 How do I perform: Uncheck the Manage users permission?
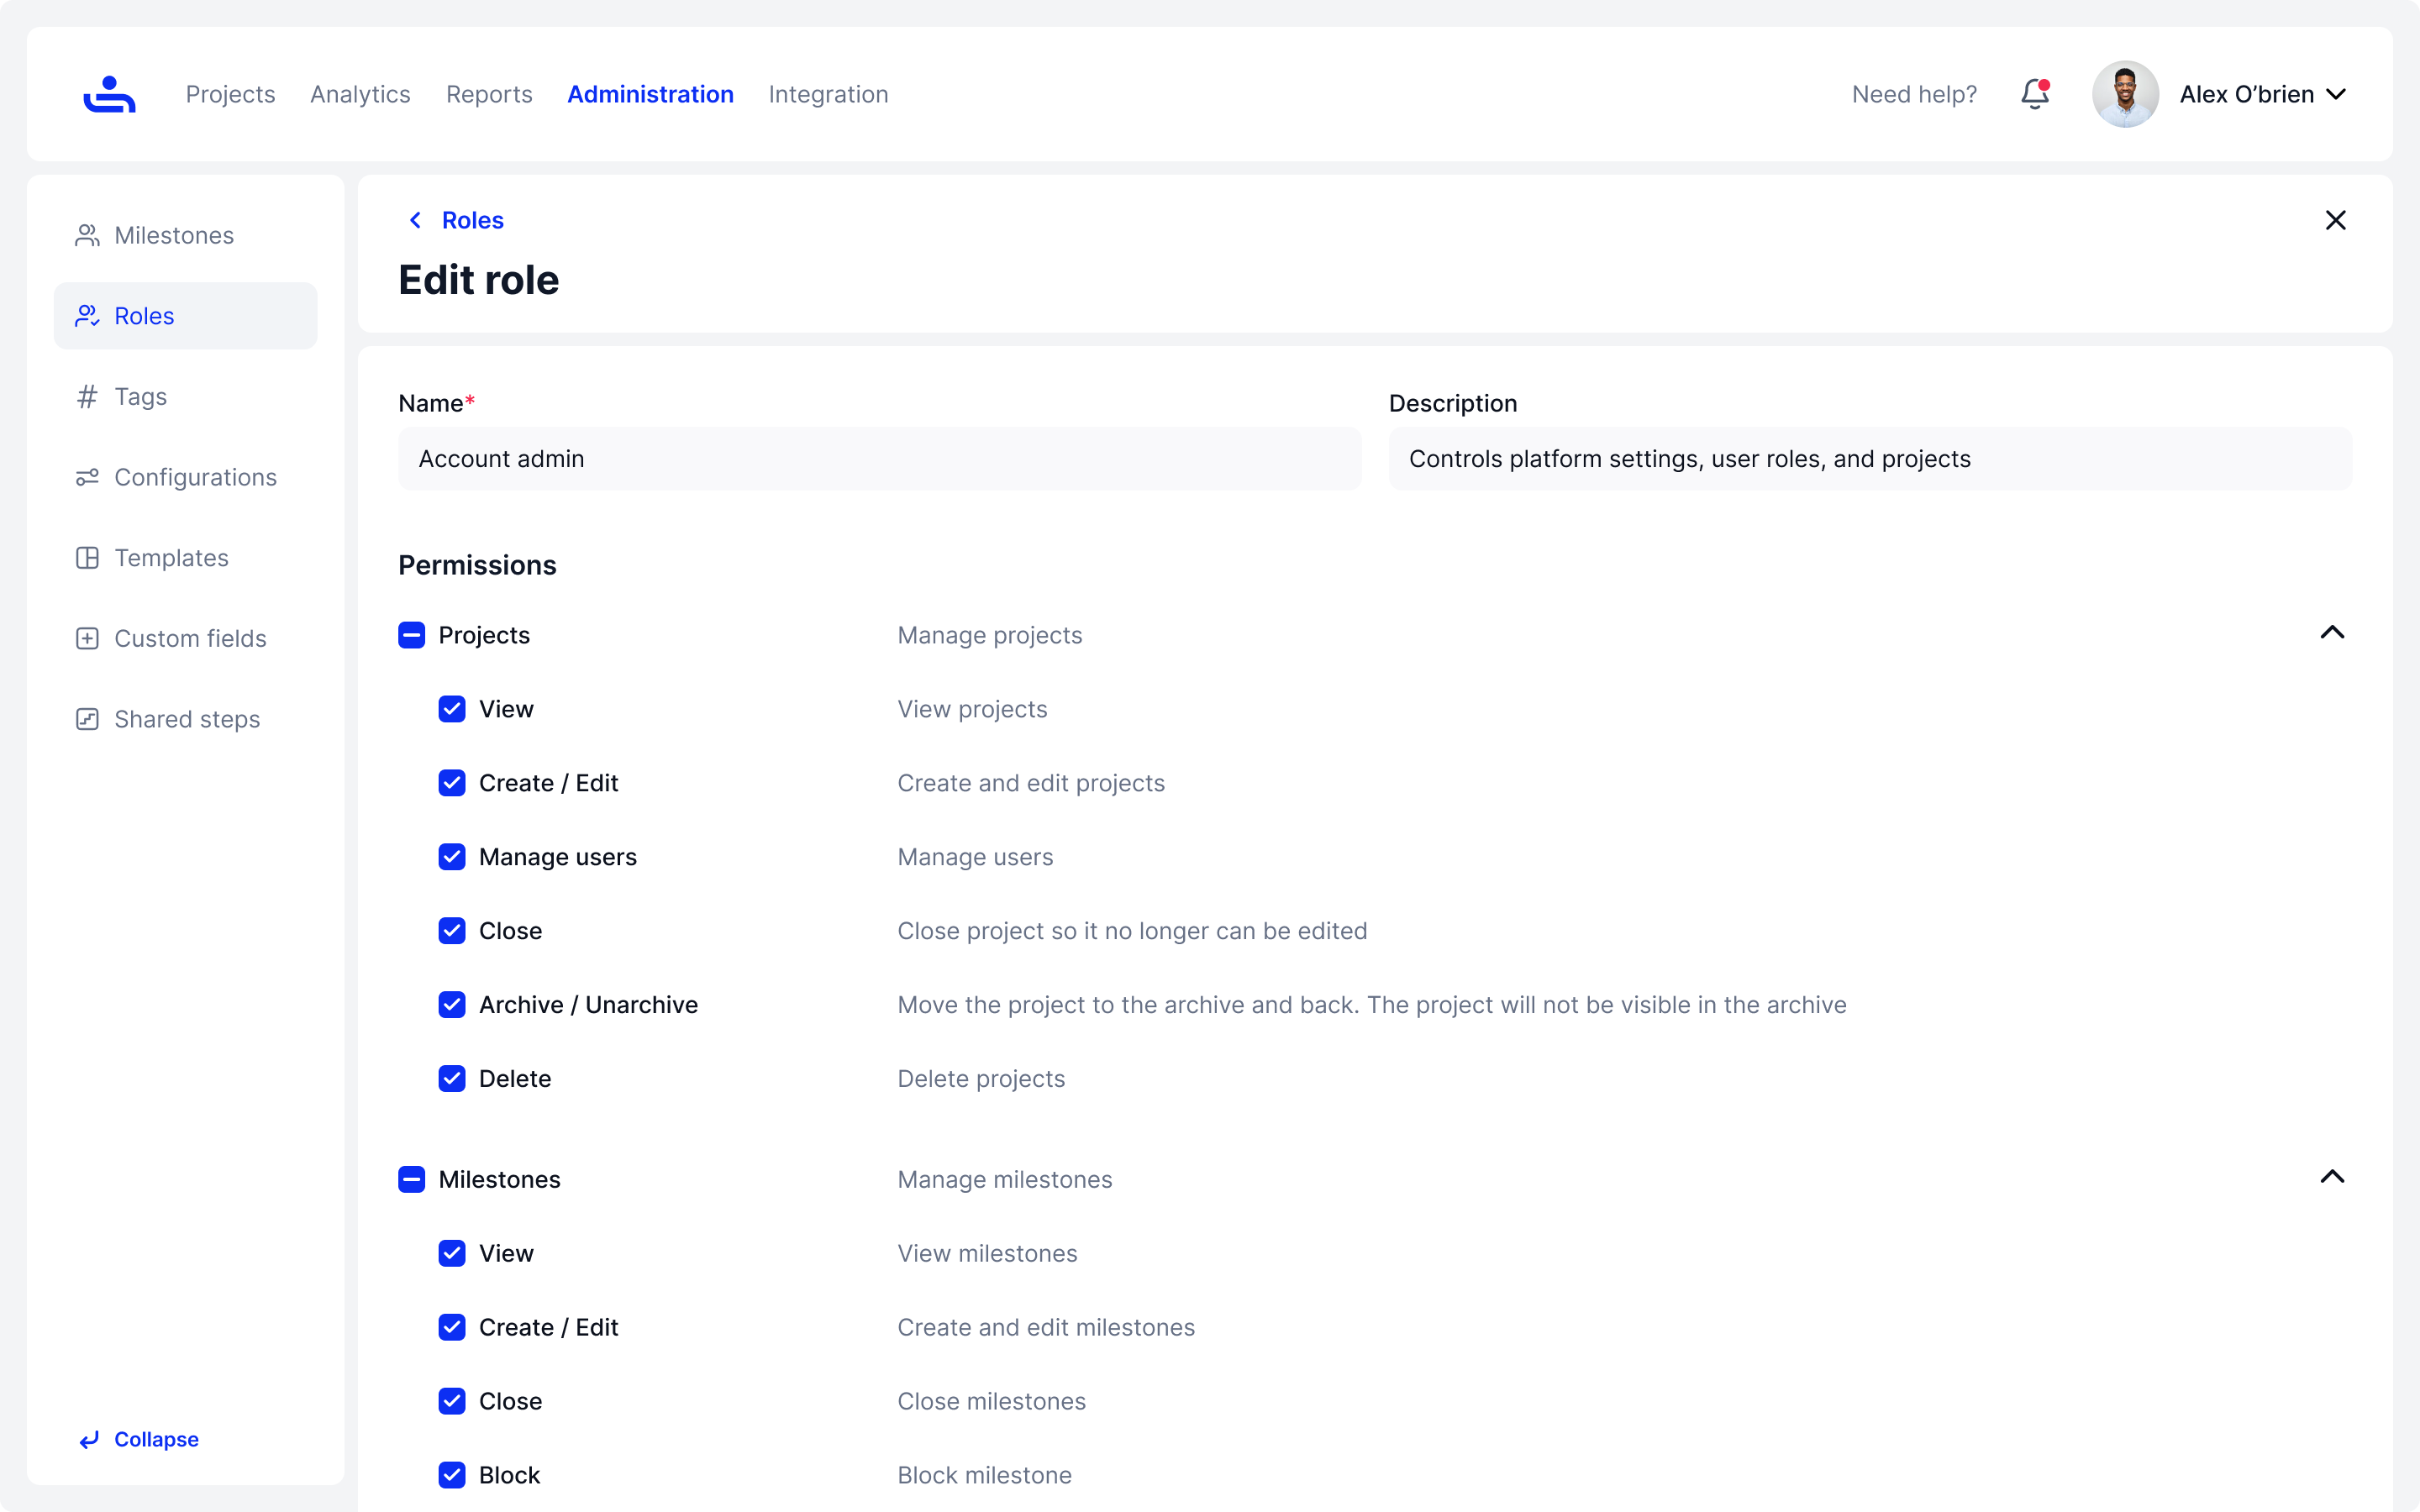(452, 857)
